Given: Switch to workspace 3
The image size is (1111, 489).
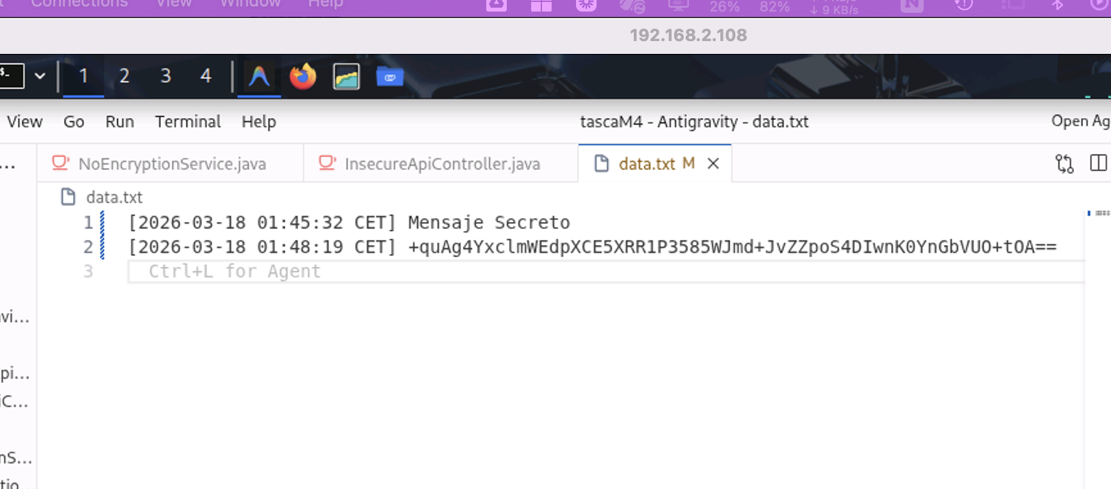Looking at the screenshot, I should 165,76.
